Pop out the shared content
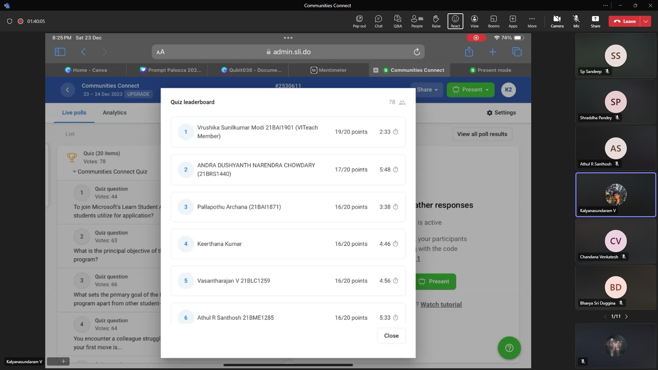 coord(359,21)
